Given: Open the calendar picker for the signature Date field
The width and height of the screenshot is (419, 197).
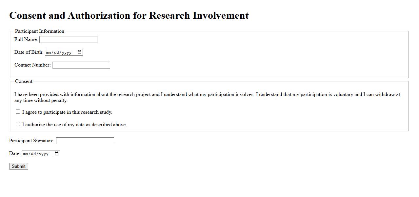Looking at the screenshot, I should click(56, 154).
